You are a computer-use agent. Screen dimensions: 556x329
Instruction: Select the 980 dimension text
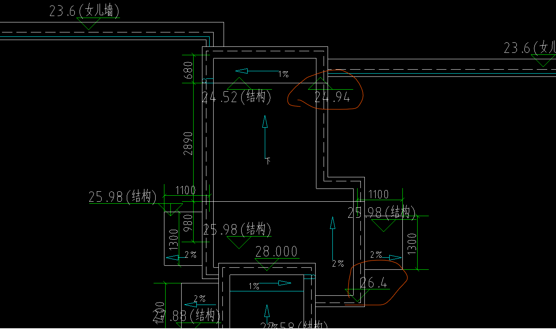[188, 223]
